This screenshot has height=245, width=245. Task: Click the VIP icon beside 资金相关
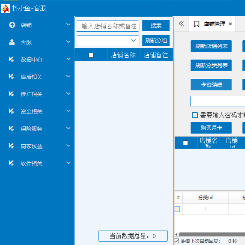coord(11,111)
